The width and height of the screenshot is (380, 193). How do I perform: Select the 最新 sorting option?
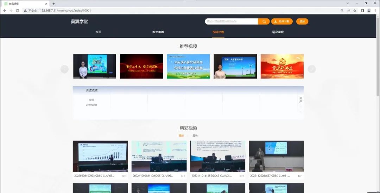point(181,136)
